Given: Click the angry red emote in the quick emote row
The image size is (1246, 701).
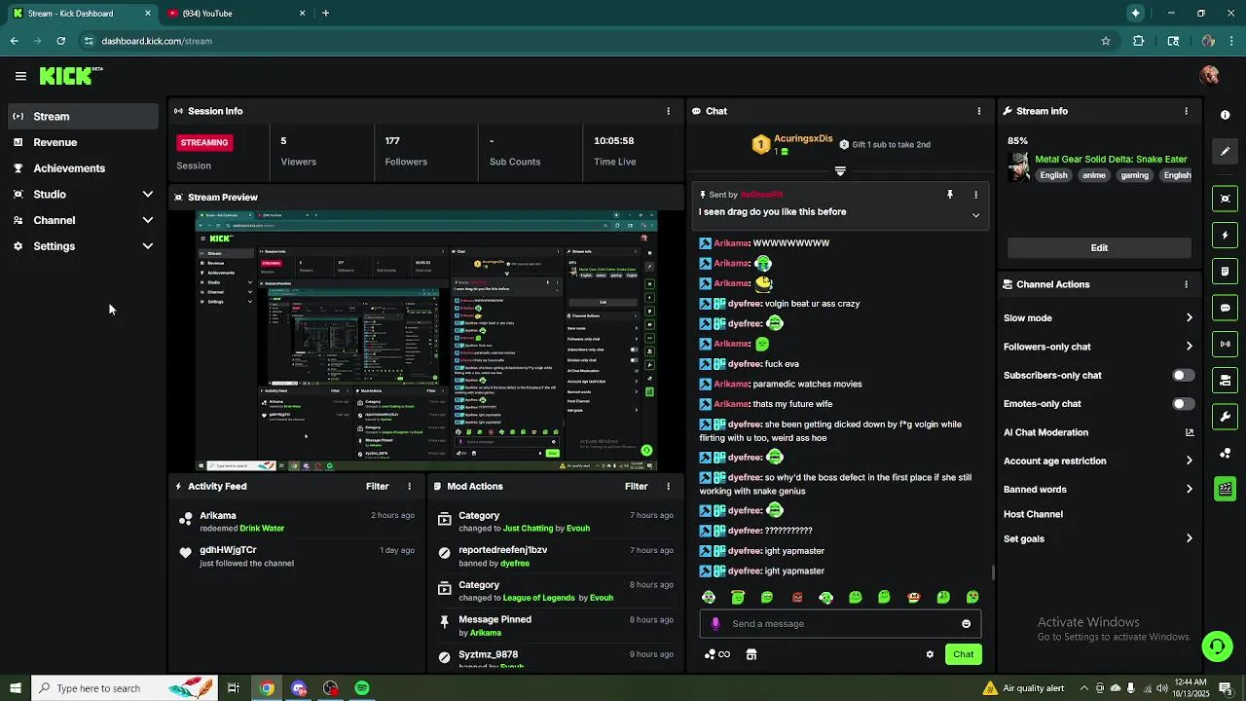Looking at the screenshot, I should tap(796, 597).
